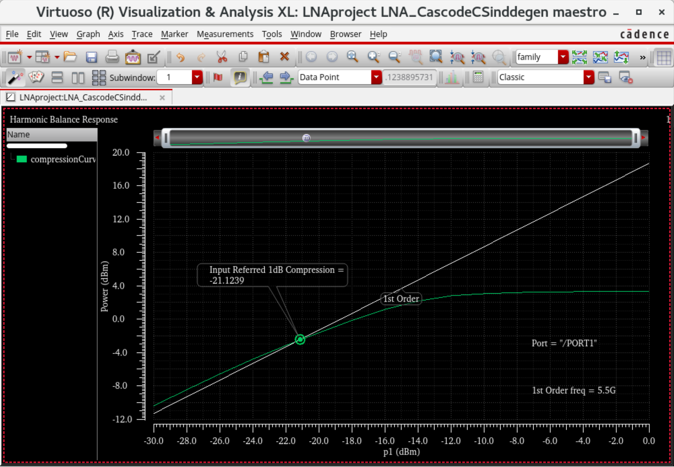Click the Open folder icon
Image resolution: width=674 pixels, height=467 pixels.
[70, 57]
